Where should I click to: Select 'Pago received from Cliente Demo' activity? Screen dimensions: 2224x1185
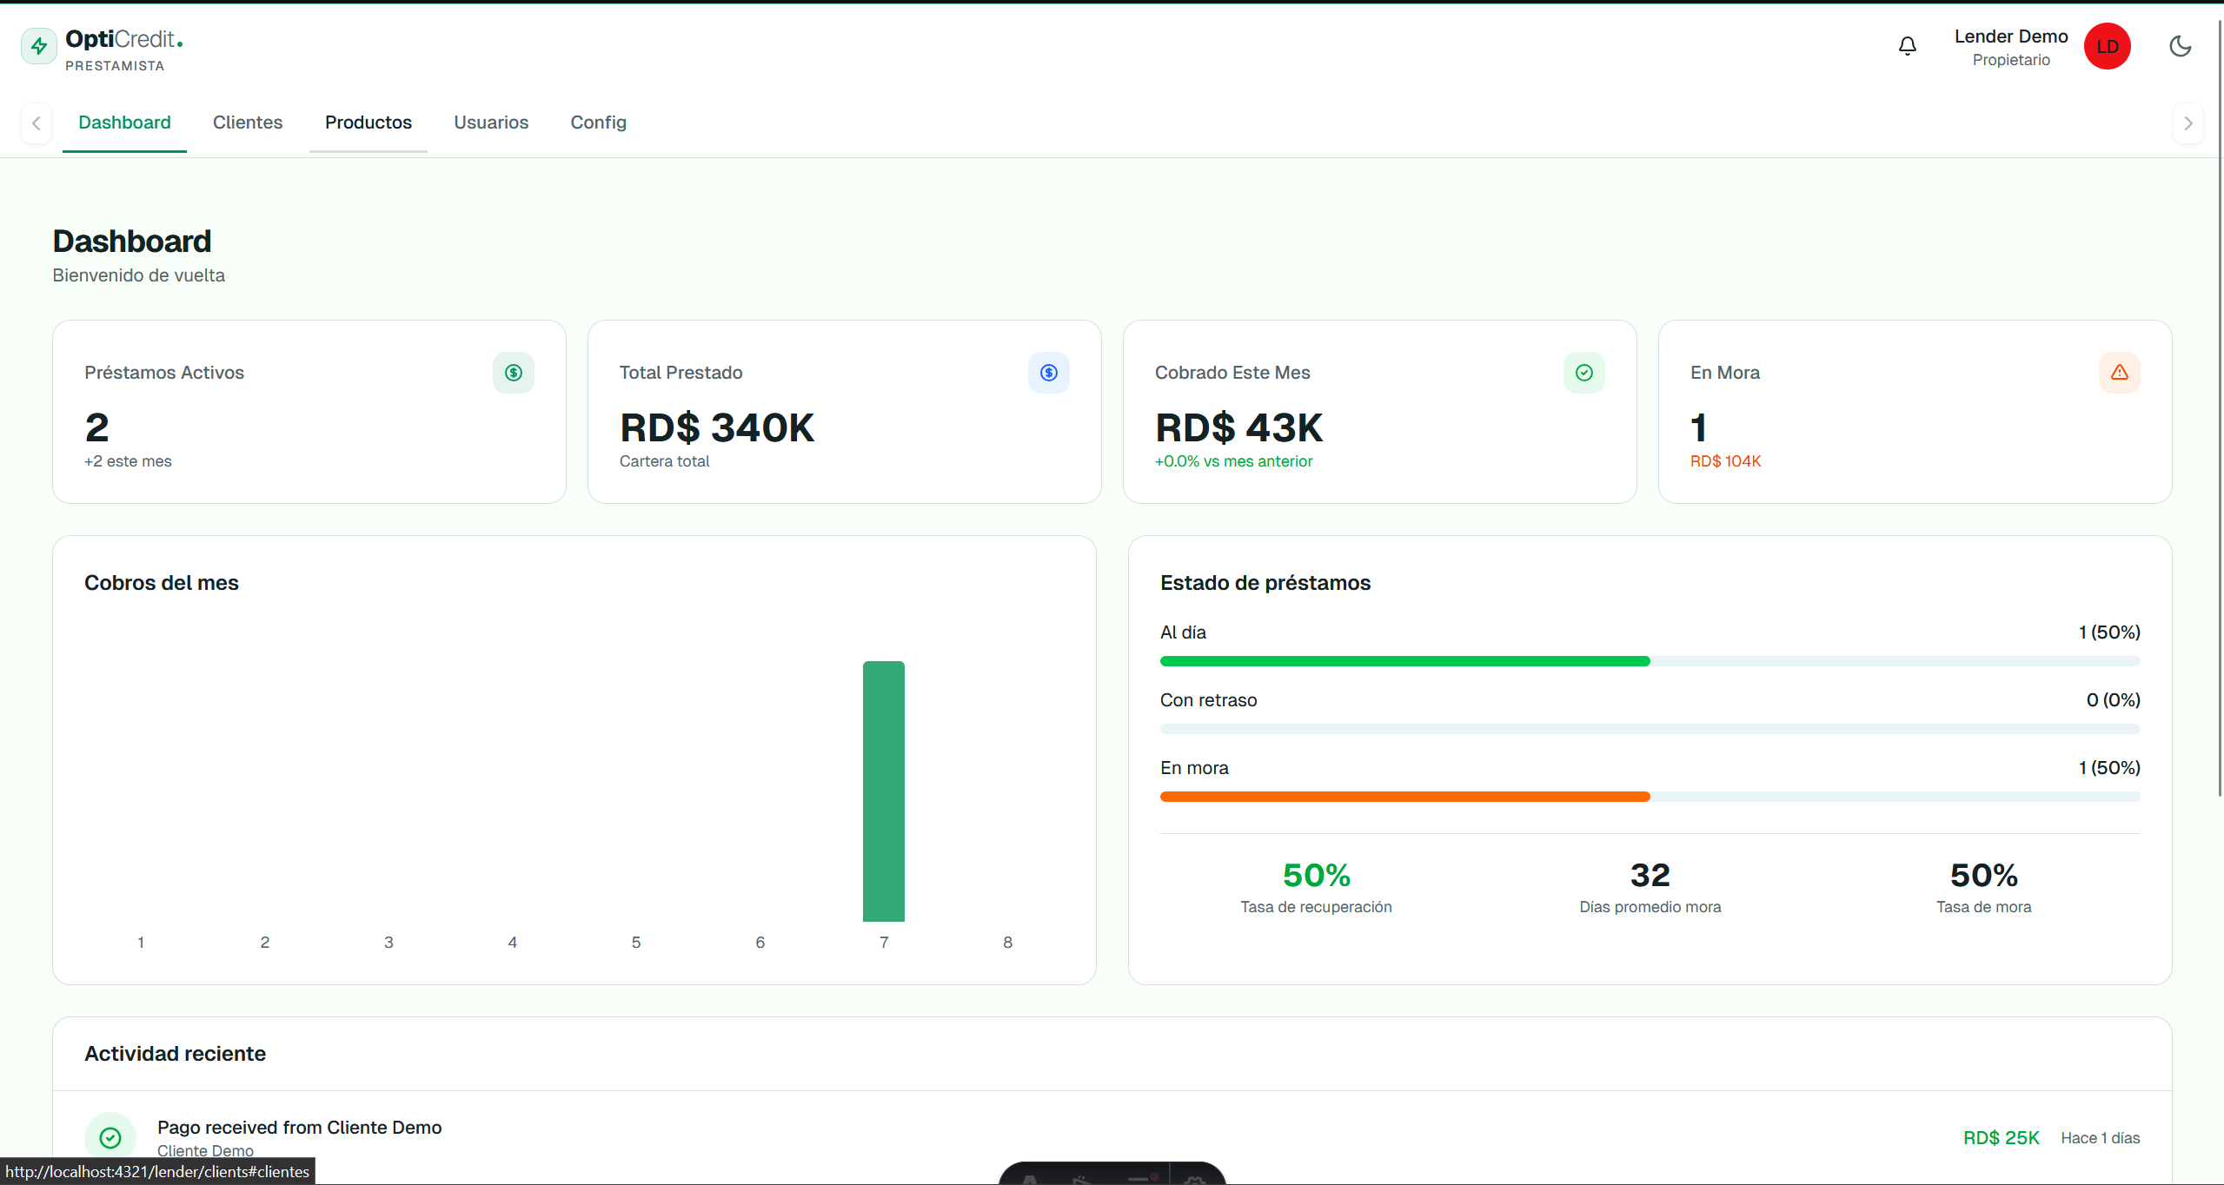tap(299, 1128)
